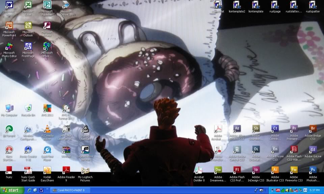
Task: Click the Windows Start button
Action: (12, 190)
